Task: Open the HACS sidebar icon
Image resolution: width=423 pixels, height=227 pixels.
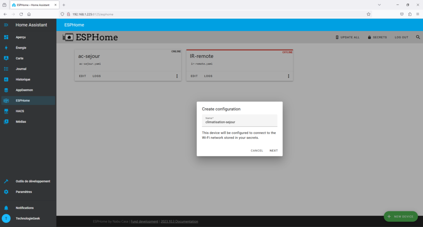Action: 6,111
